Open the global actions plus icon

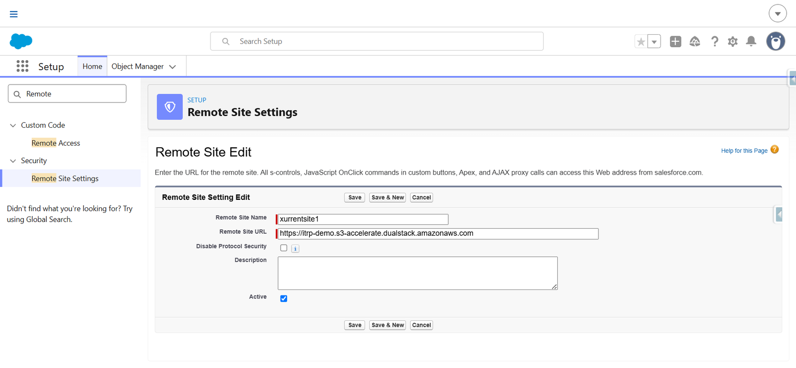[676, 42]
